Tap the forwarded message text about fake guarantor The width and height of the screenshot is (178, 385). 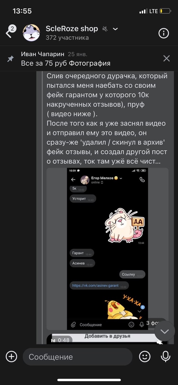point(107,119)
